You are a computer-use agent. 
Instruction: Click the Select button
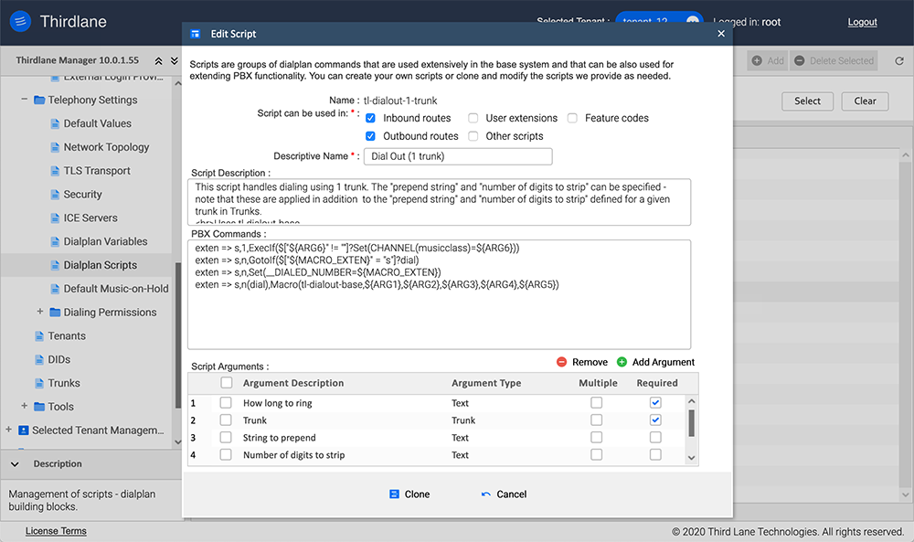coord(807,101)
